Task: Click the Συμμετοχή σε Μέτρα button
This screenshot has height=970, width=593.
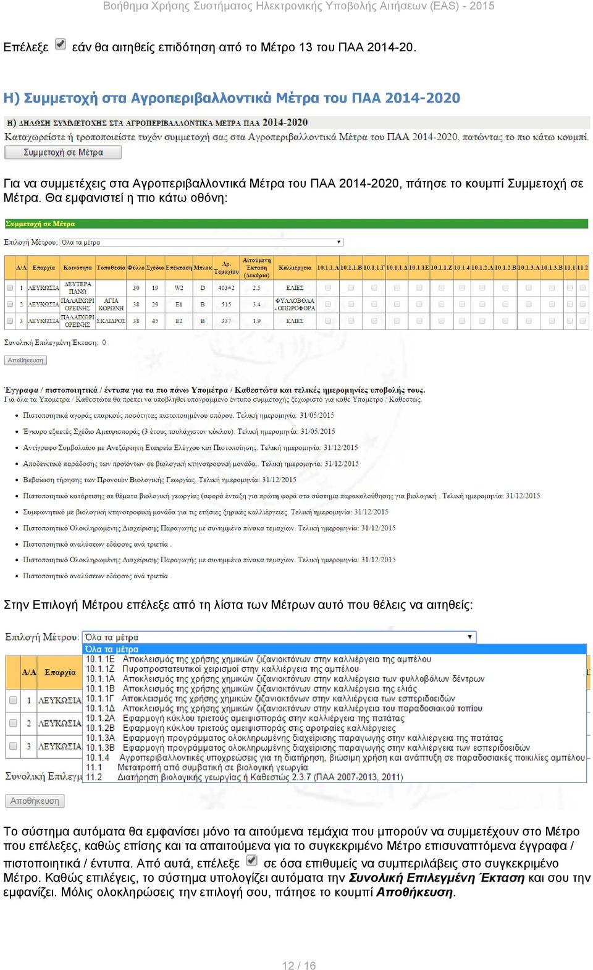Action: (x=63, y=152)
